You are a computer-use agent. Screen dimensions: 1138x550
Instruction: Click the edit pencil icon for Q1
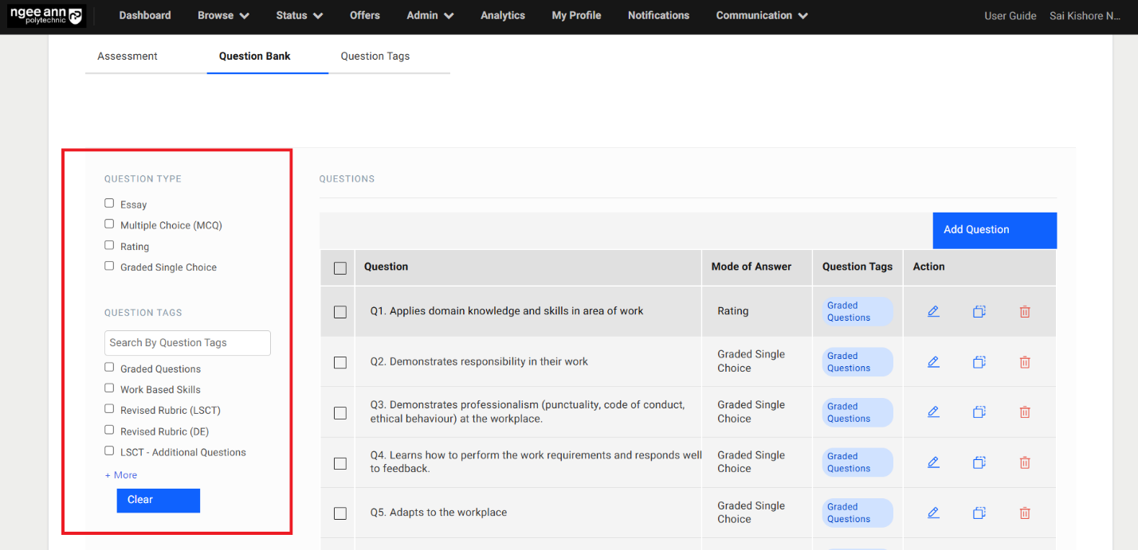click(x=933, y=311)
